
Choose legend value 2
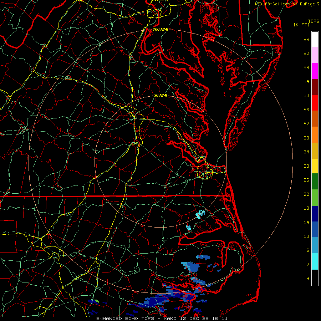[x=308, y=265]
